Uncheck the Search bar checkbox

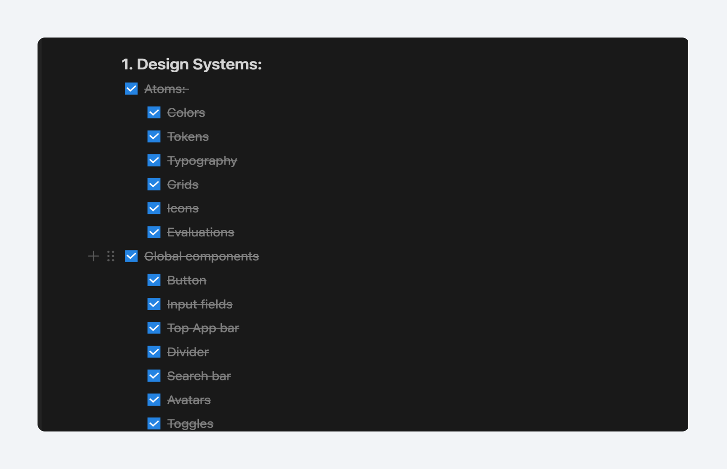click(x=154, y=376)
